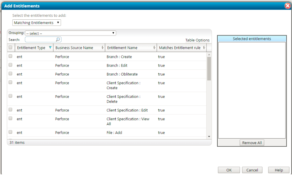Click sort icon on Entitlement Name column
Viewport: 292px width, 177px height.
[x=154, y=48]
